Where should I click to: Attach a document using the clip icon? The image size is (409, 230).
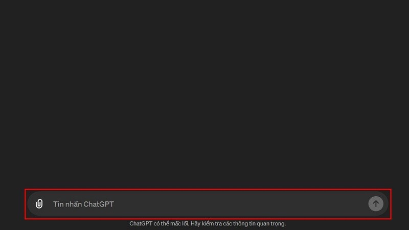pyautogui.click(x=39, y=203)
